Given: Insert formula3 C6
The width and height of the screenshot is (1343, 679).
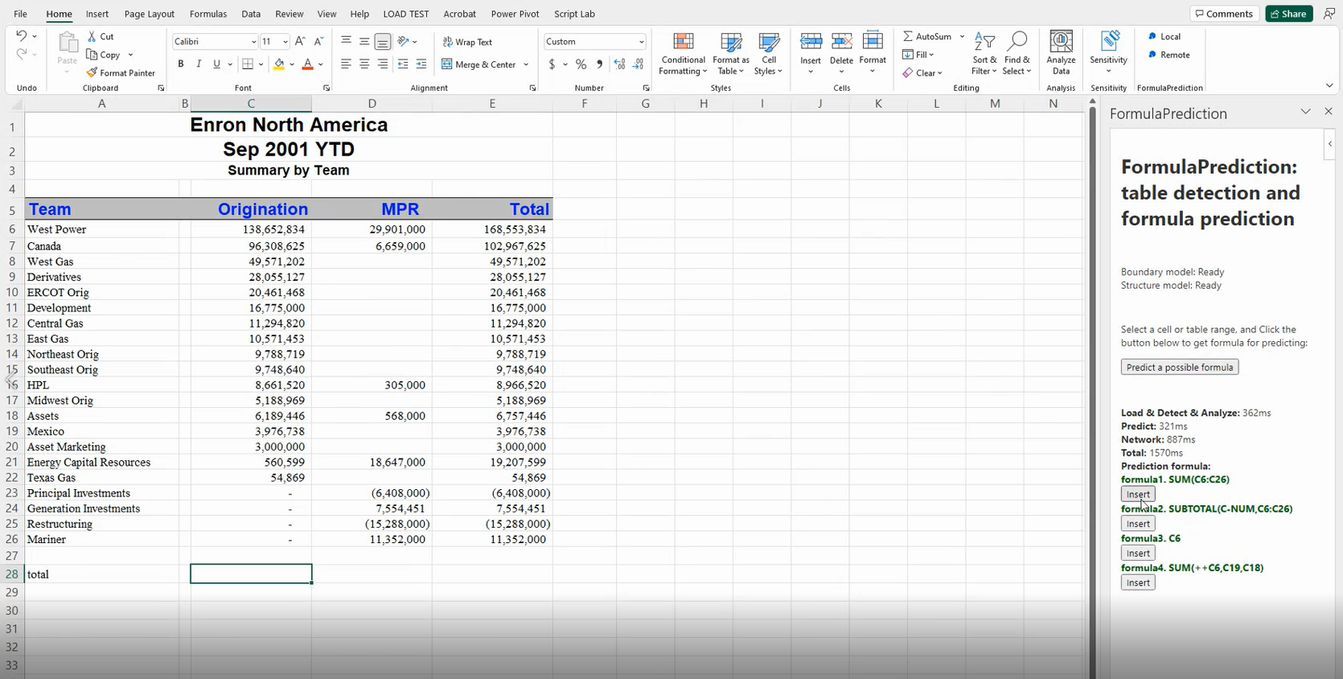Looking at the screenshot, I should (1138, 553).
